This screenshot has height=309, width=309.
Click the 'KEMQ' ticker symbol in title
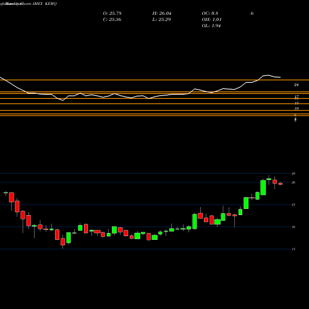click(51, 4)
